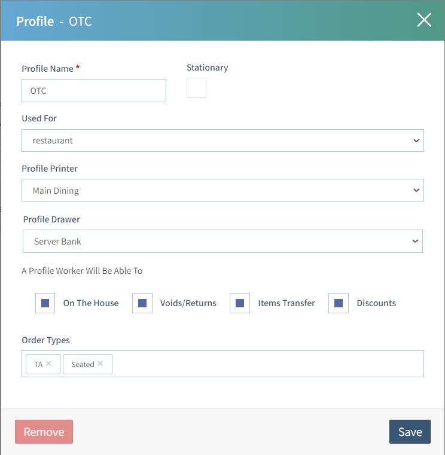This screenshot has height=455, width=445.
Task: Select the Seated tag text
Action: click(83, 364)
